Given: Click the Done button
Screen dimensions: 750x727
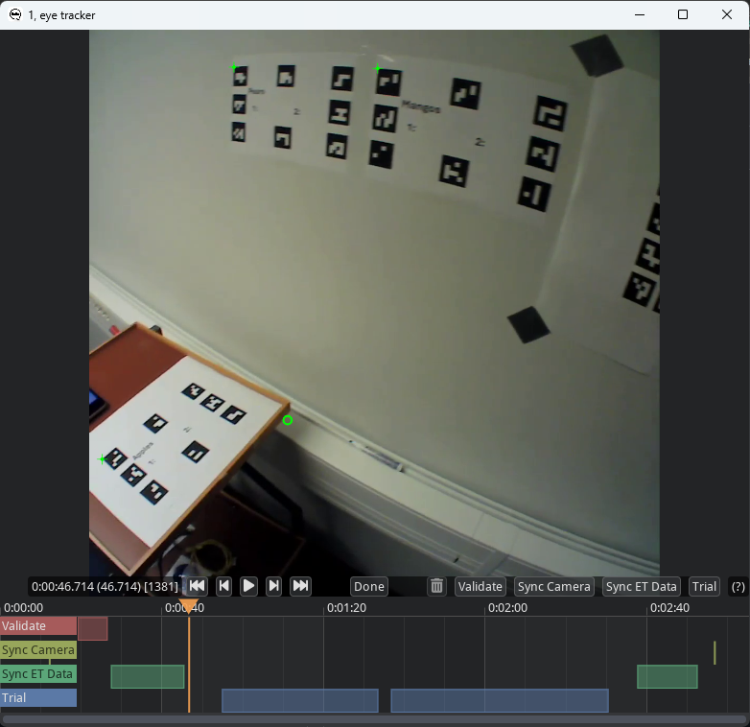Looking at the screenshot, I should (x=369, y=587).
